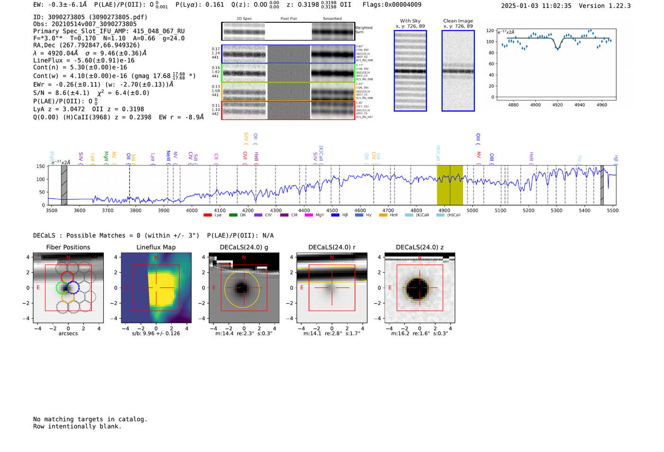
Task: Click the timestamp 2025-01-03 11:02:35
Action: tap(536, 6)
